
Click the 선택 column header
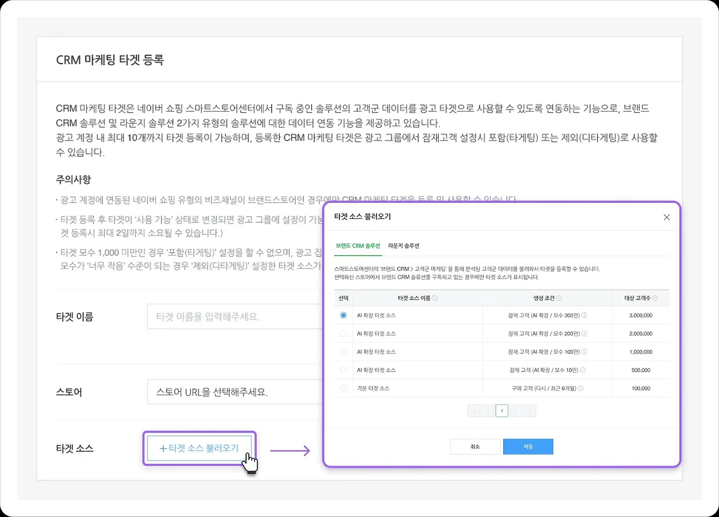pos(343,298)
